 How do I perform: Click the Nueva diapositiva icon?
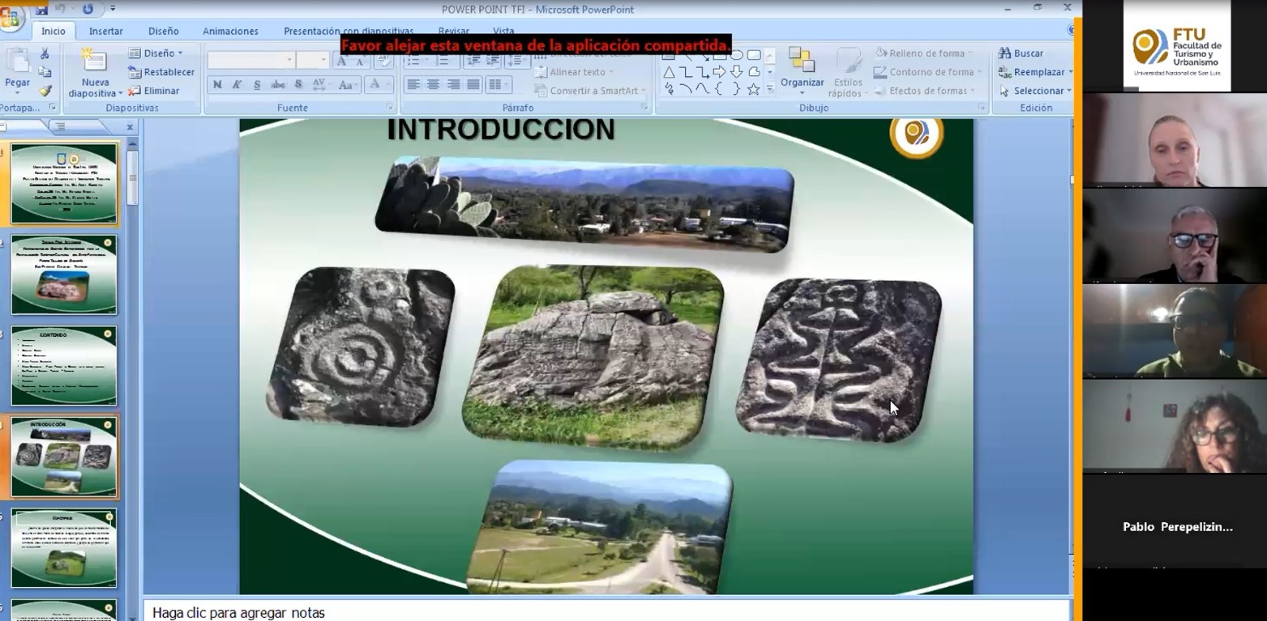(x=94, y=61)
